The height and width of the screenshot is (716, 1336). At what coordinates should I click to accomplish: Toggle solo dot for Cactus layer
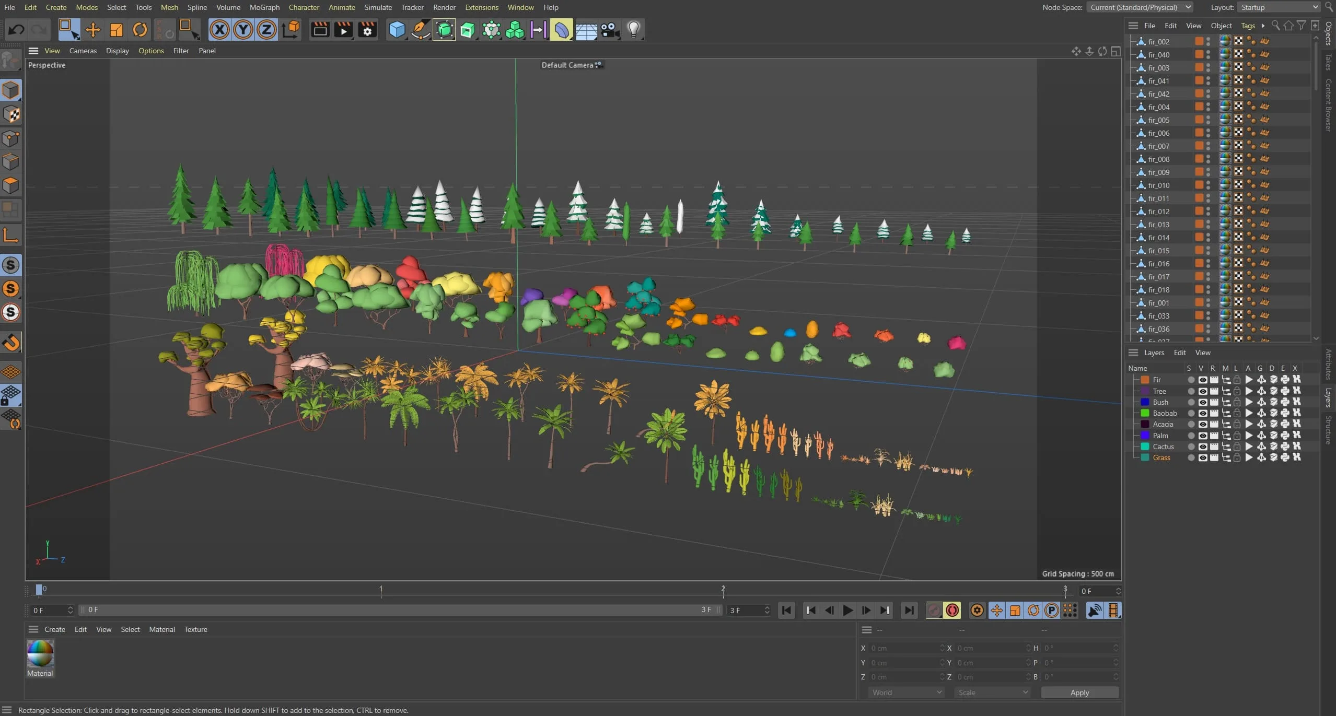point(1191,447)
